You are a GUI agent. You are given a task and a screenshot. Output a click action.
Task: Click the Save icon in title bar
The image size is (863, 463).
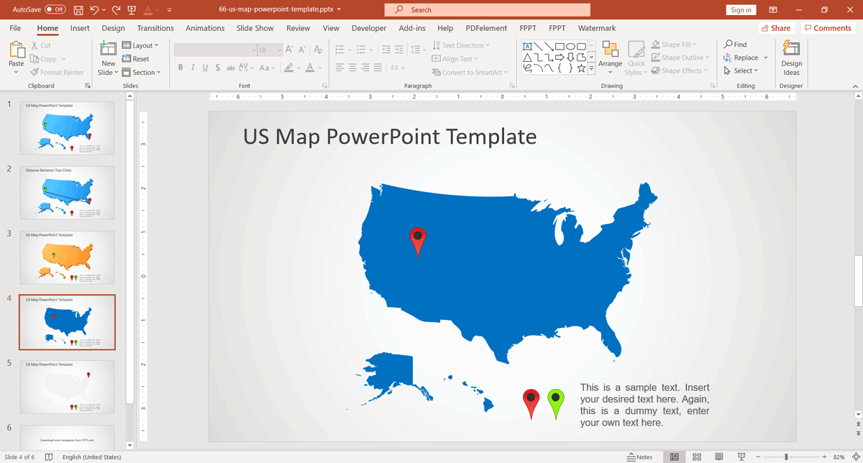[x=78, y=10]
